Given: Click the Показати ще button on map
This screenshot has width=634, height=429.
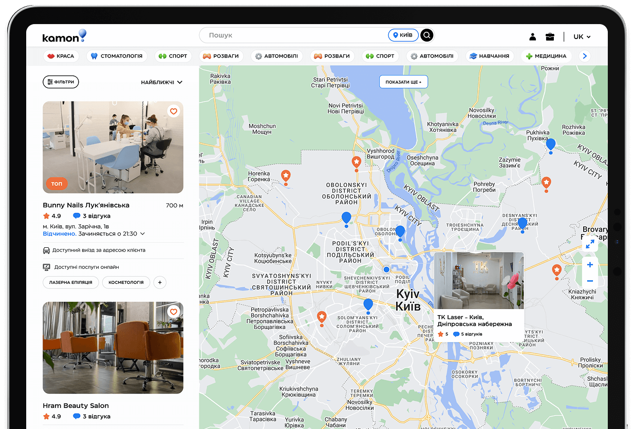Looking at the screenshot, I should pos(403,82).
